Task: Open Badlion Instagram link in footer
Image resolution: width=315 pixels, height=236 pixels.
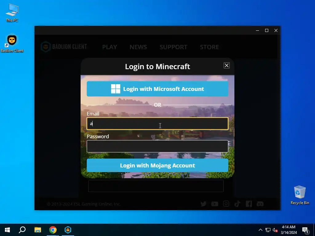Action: [x=226, y=204]
